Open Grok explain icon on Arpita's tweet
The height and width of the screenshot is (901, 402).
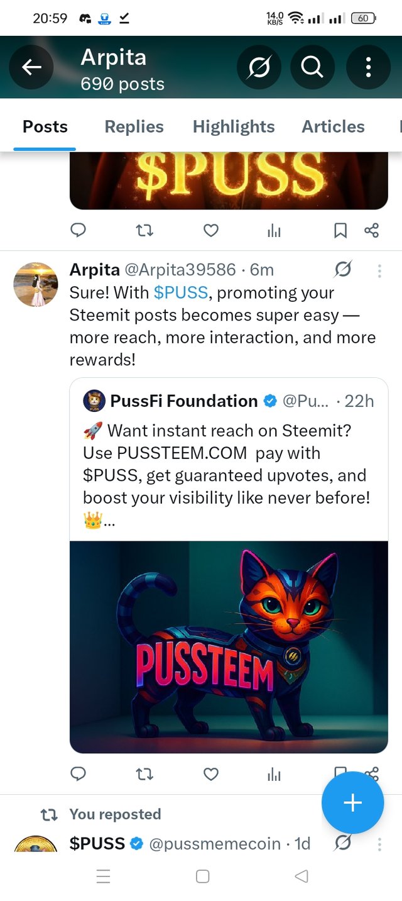pyautogui.click(x=343, y=270)
